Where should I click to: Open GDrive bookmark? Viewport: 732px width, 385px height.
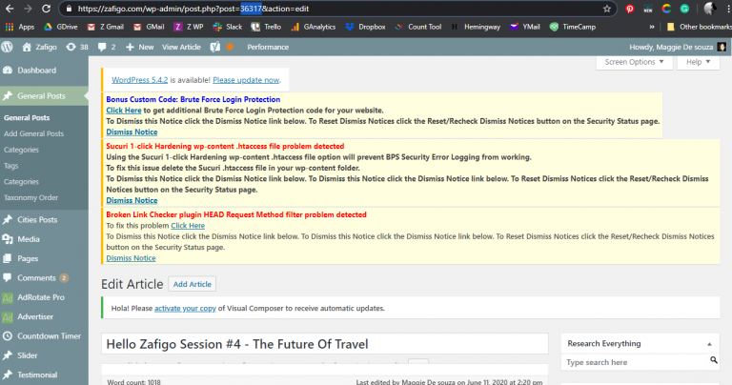(61, 27)
